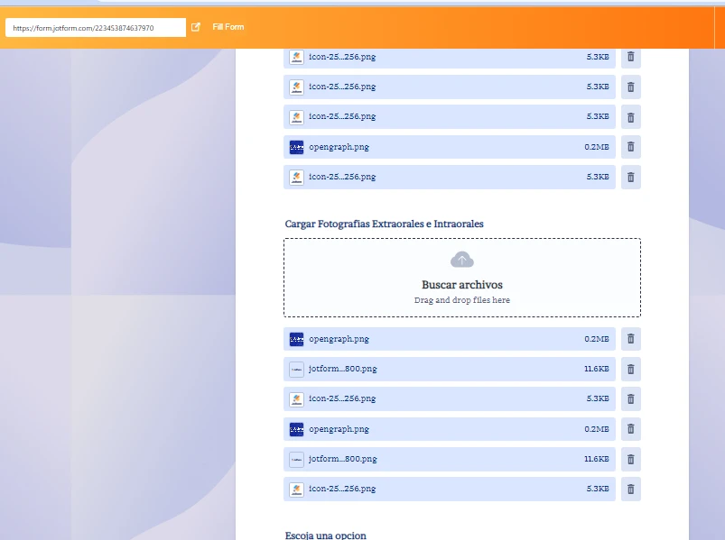725x540 pixels.
Task: Click the trash icon beside opengraph.png (0.2MB)
Action: pyautogui.click(x=630, y=147)
